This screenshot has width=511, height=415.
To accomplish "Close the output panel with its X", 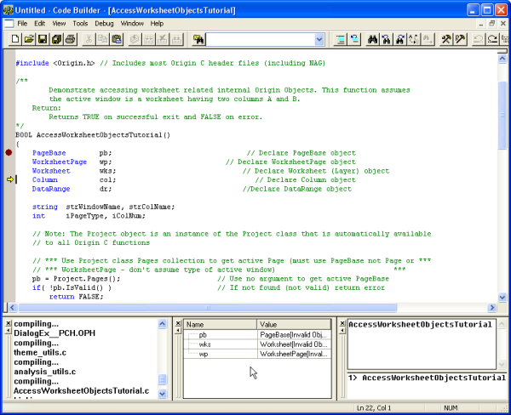I will tap(8, 324).
